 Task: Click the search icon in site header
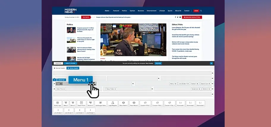[201, 11]
